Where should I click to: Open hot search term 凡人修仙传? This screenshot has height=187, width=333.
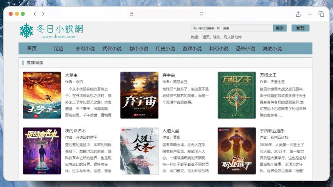(233, 37)
